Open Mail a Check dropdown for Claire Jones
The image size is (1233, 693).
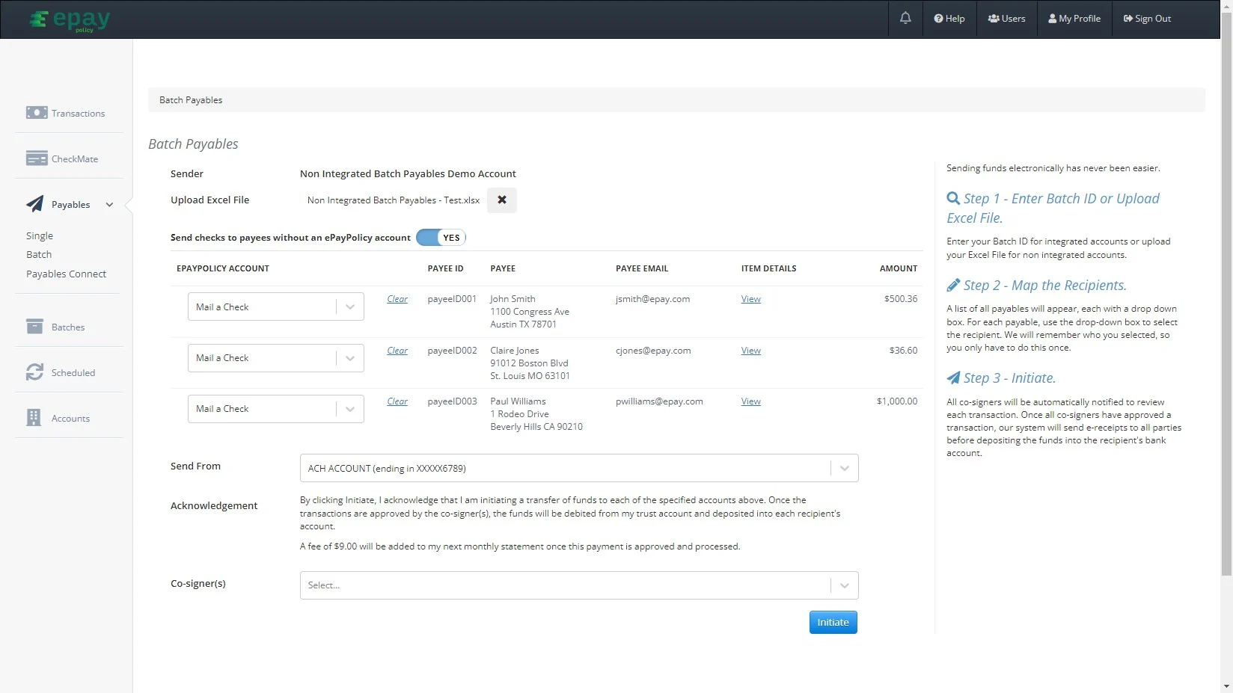tap(275, 358)
